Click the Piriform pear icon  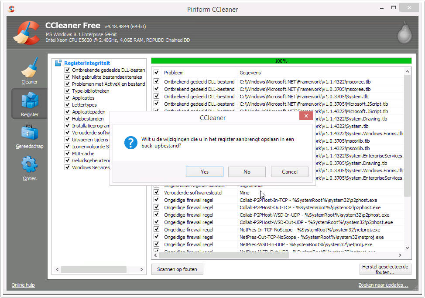pos(404,33)
